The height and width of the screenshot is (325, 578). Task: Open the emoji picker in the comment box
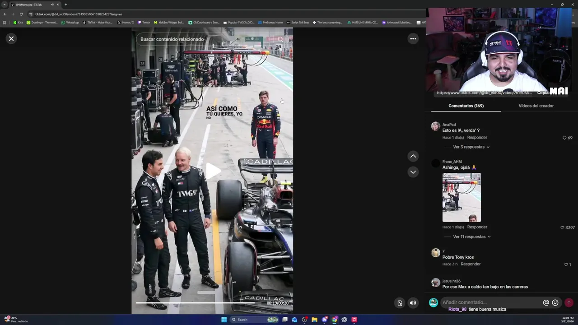(x=555, y=303)
